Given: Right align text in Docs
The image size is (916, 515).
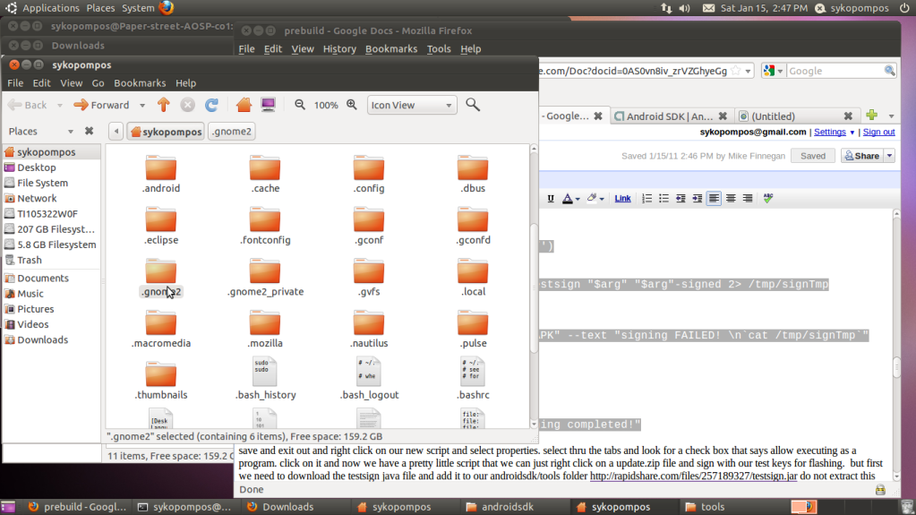Looking at the screenshot, I should pyautogui.click(x=747, y=198).
